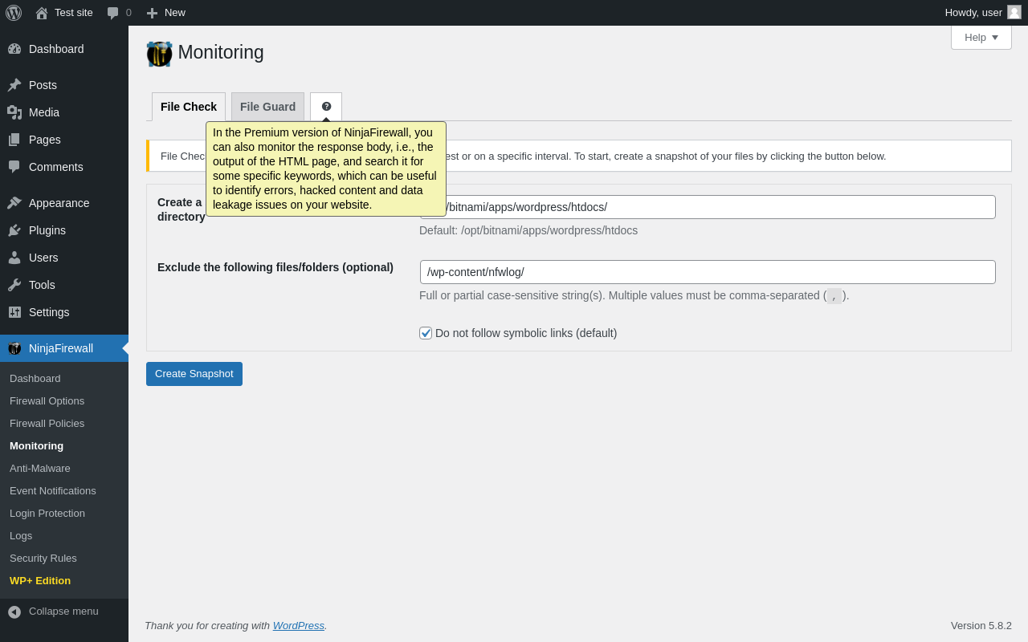This screenshot has width=1028, height=642.
Task: Open Anti-Malware in NinjaFirewall menu
Action: click(40, 468)
